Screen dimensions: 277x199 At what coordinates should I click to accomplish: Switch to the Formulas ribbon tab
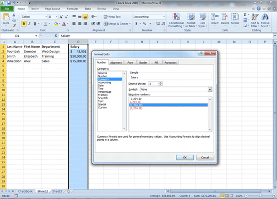pos(72,9)
